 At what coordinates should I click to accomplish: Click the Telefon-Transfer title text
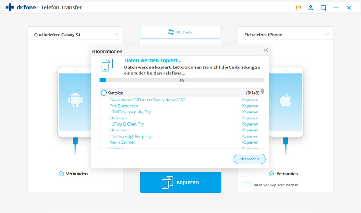coord(61,7)
